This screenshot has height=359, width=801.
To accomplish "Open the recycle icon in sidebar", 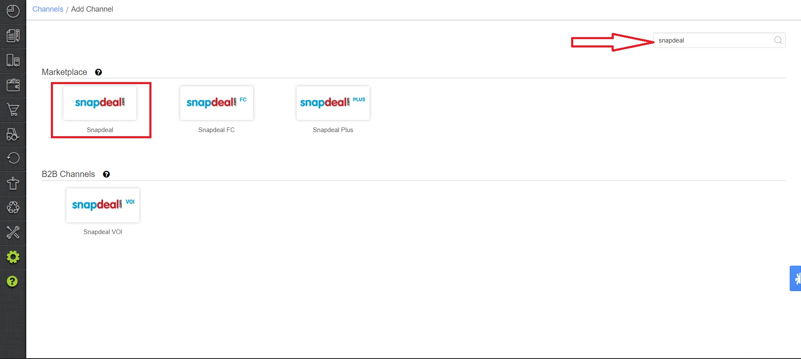I will click(13, 207).
